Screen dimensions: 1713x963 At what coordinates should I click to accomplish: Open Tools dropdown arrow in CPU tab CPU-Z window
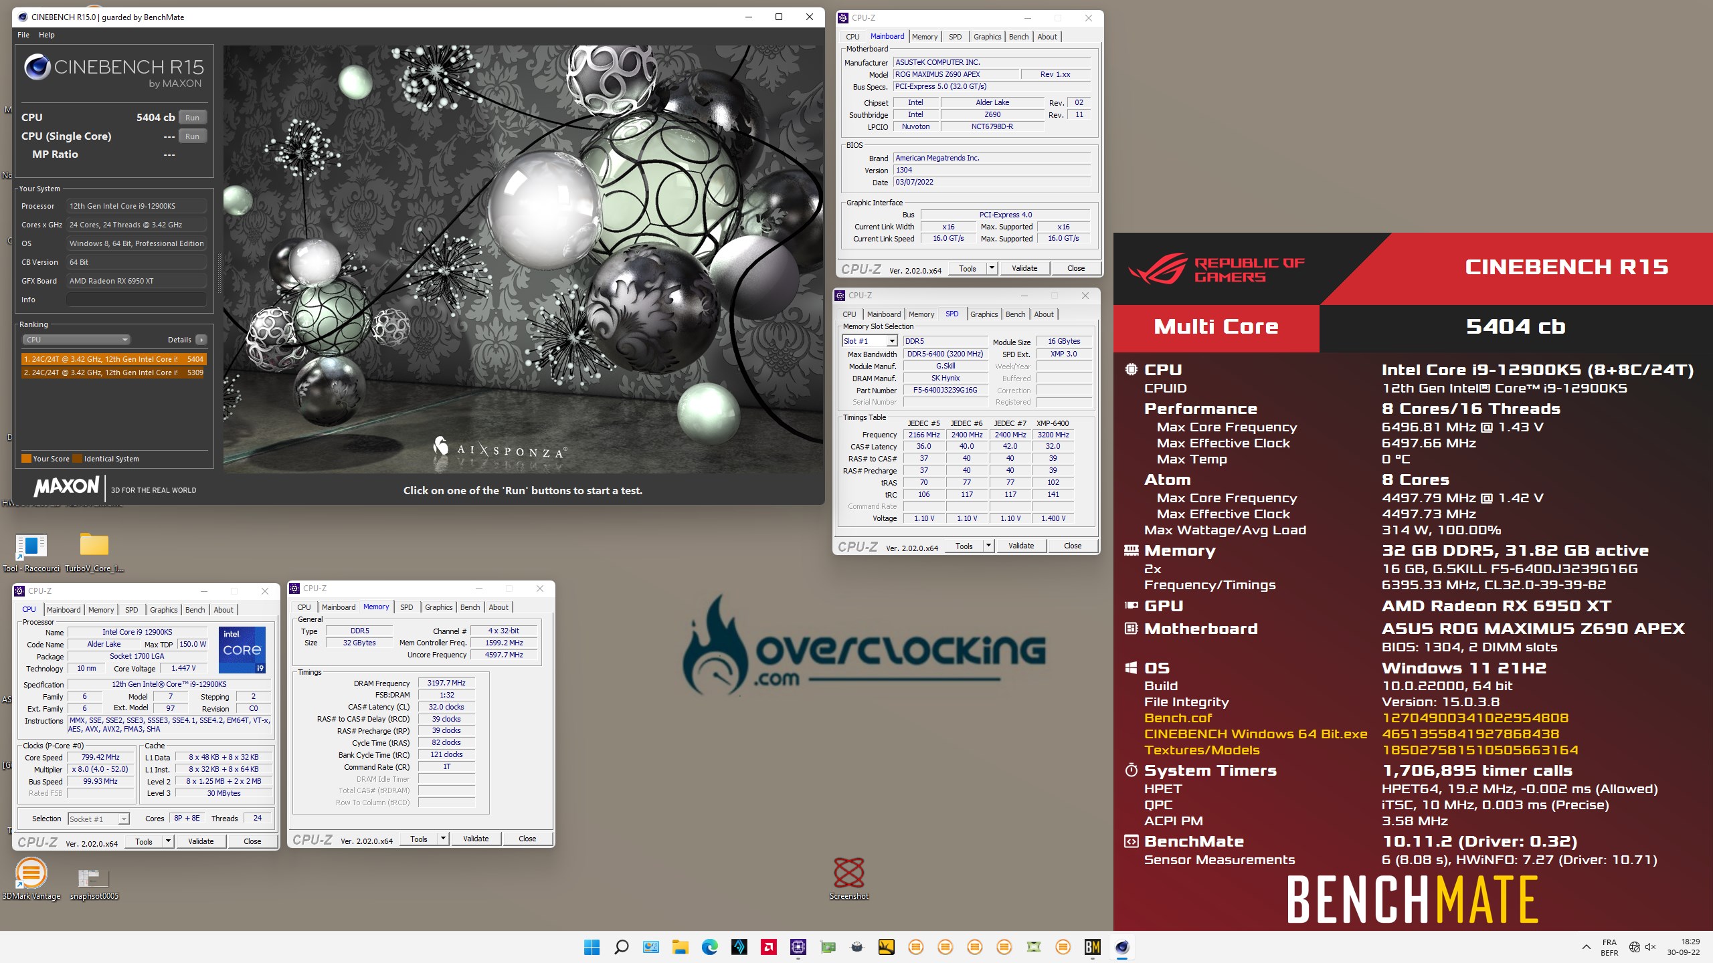pos(168,841)
